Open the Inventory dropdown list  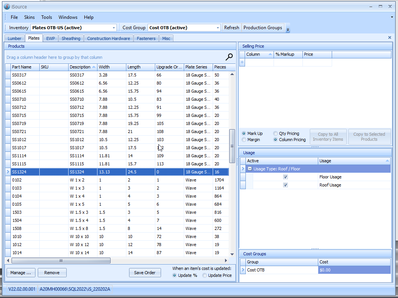click(114, 28)
